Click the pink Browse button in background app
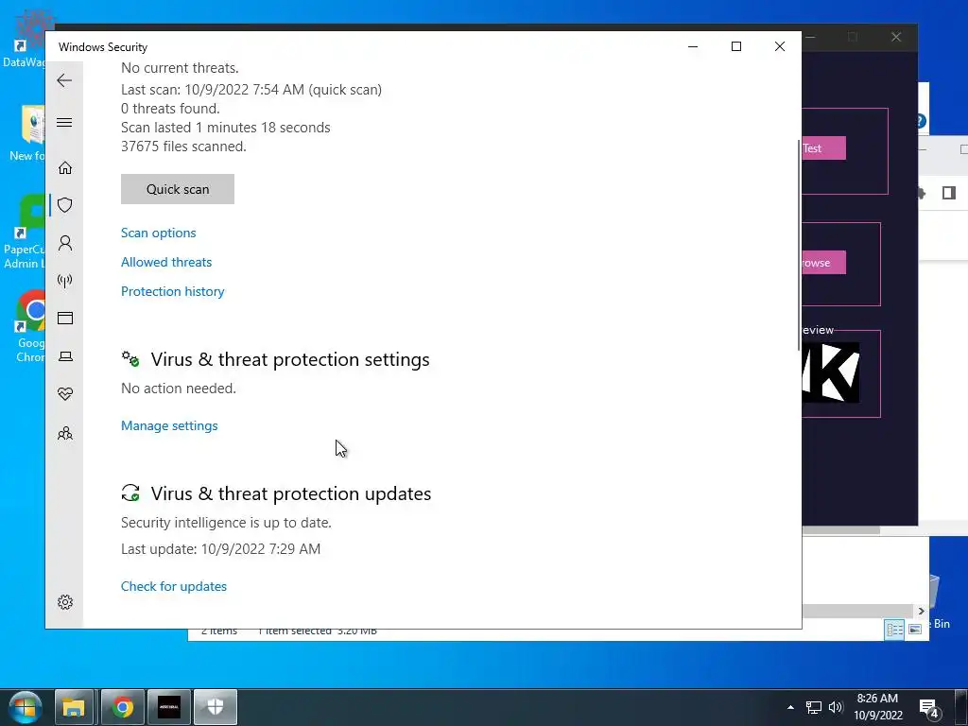 824,263
